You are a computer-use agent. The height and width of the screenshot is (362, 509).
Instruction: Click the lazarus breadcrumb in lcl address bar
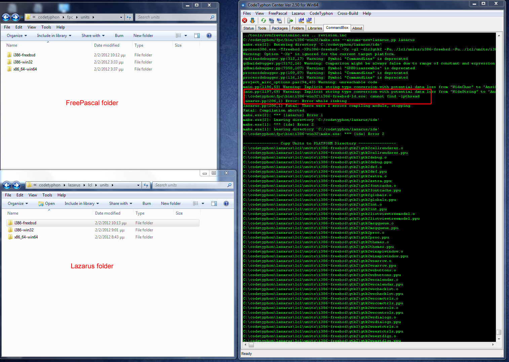tap(74, 185)
